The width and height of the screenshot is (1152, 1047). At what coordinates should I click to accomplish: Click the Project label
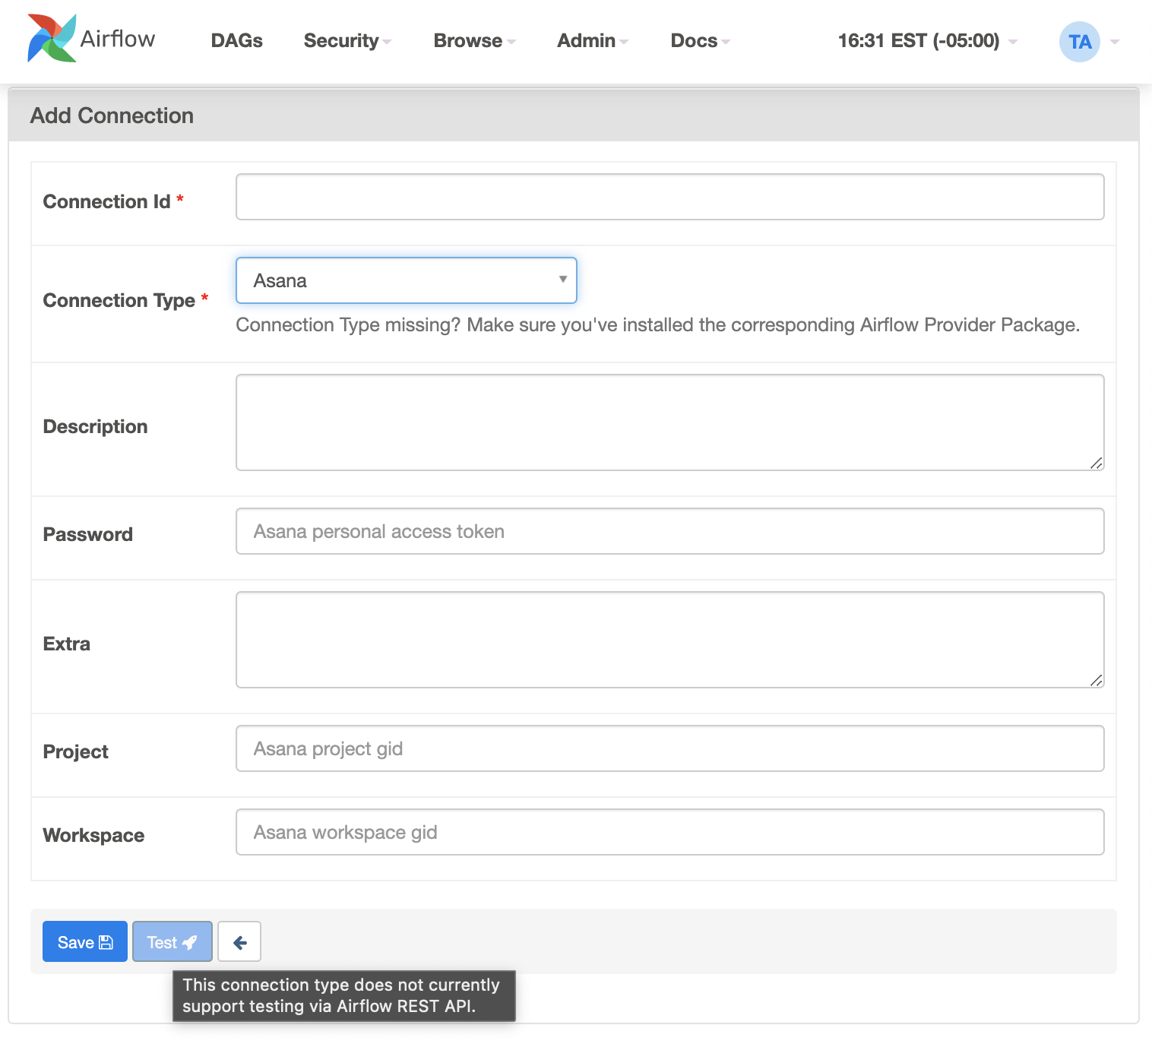tap(75, 751)
